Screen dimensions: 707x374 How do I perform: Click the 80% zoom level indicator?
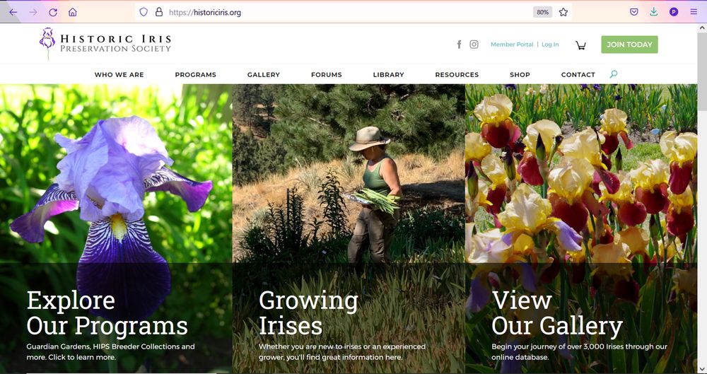pos(542,12)
